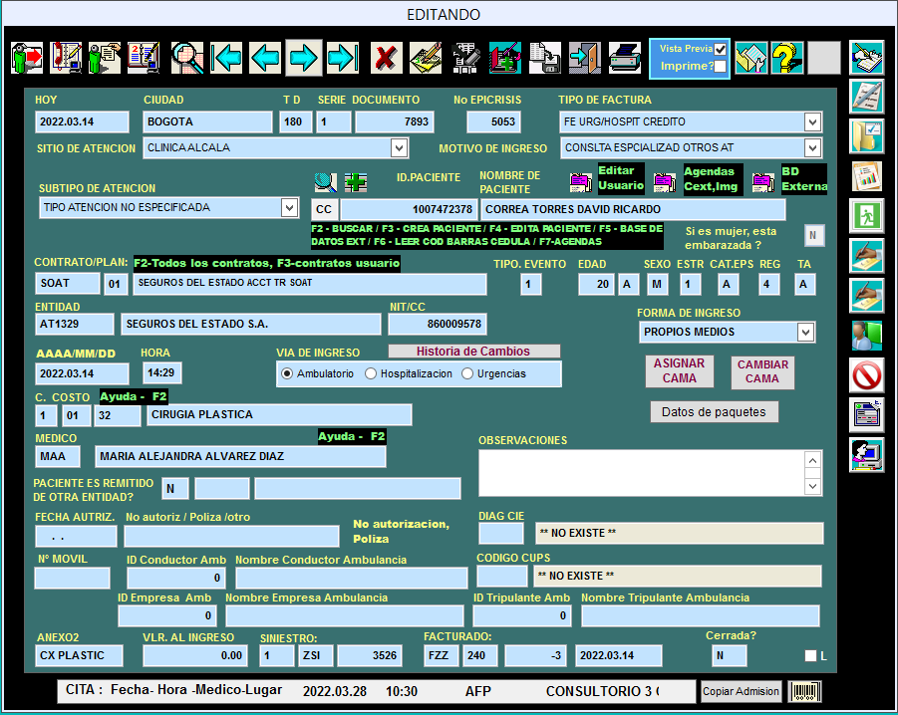Click the pencil on yellow notepad toolbar icon
Viewport: 898px width, 715px height.
[x=426, y=58]
